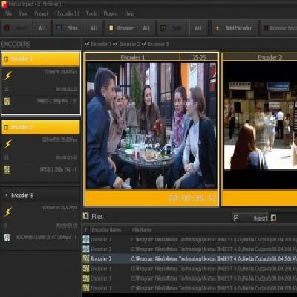Click the lightning bolt icon under Encoder 1
297x297 pixels.
click(8, 76)
